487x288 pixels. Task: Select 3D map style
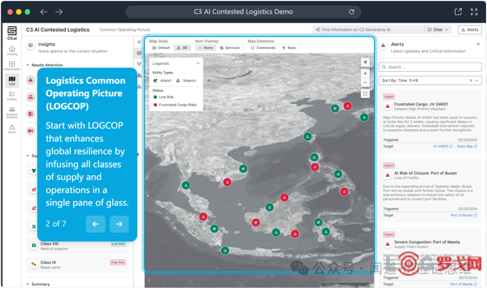(182, 48)
